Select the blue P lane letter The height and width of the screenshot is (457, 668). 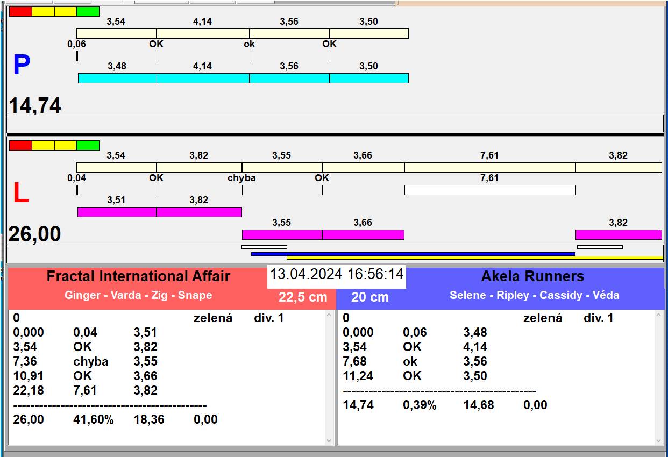pos(22,66)
